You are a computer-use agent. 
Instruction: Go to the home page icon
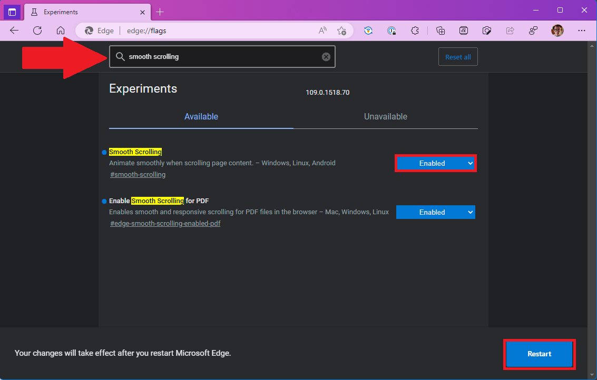(61, 31)
